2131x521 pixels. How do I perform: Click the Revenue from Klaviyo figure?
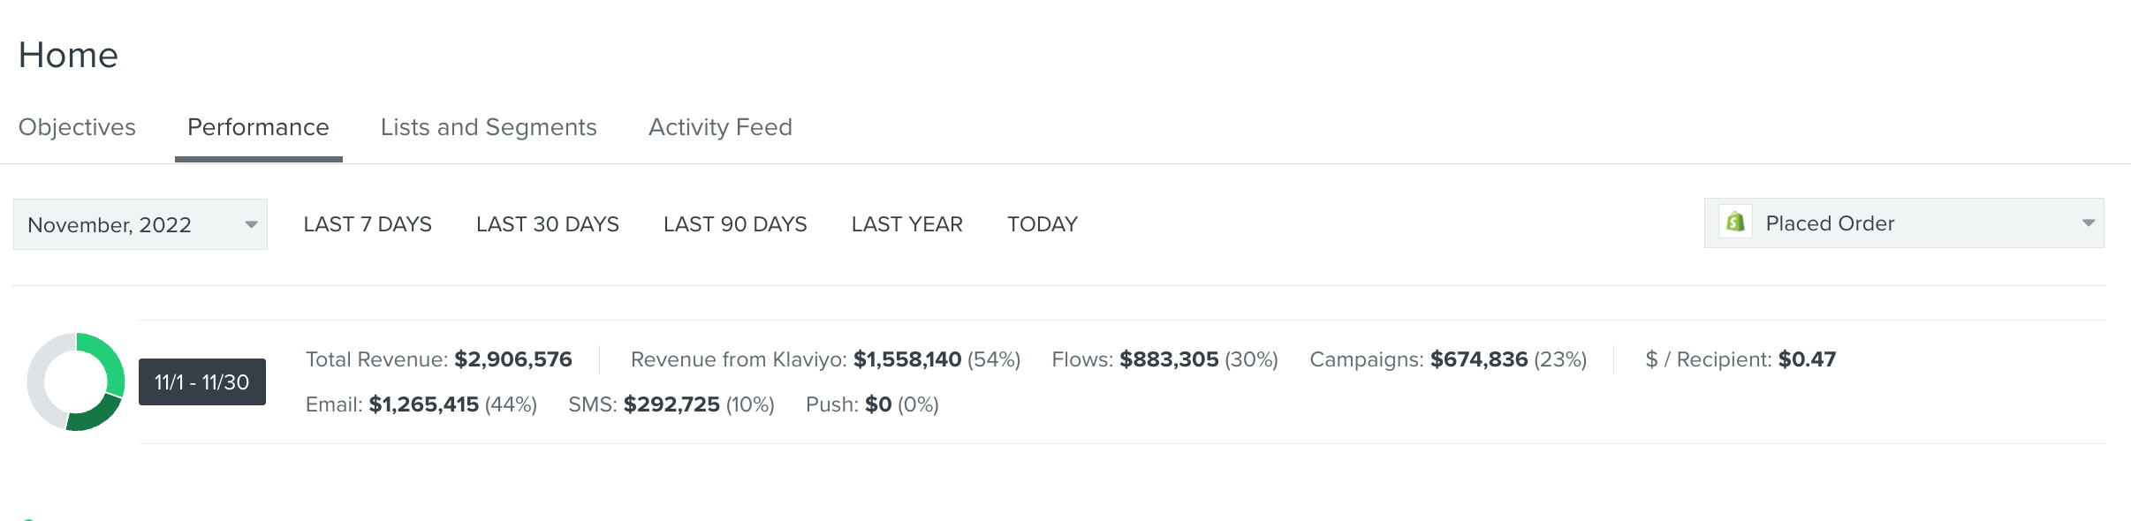[907, 359]
